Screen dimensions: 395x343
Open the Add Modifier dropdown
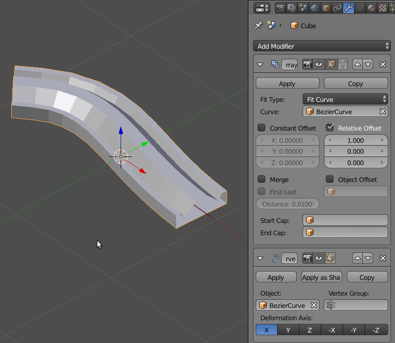tap(322, 46)
